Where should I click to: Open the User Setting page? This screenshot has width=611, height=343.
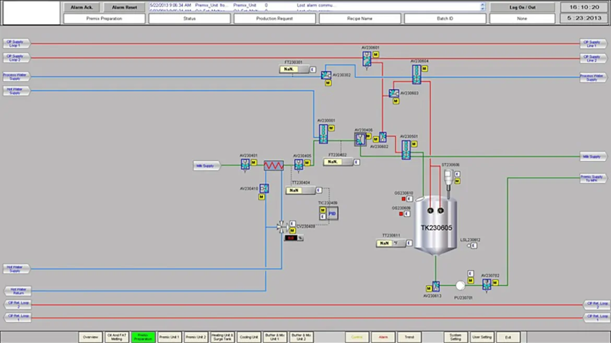click(x=481, y=337)
